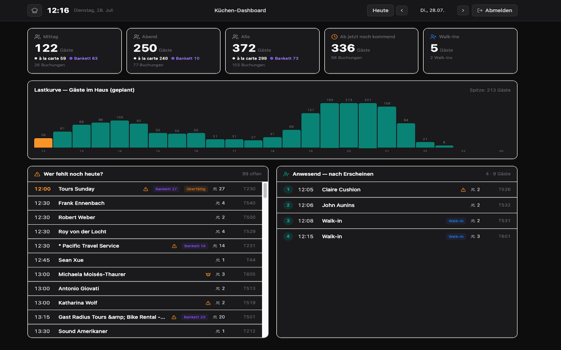Click the Walk-in tag on the 12:08 arrival
This screenshot has width=561, height=350.
coord(456,221)
